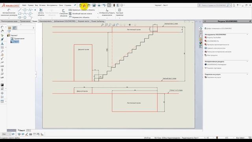Click the pin icon beside the Справка menu

75,5
